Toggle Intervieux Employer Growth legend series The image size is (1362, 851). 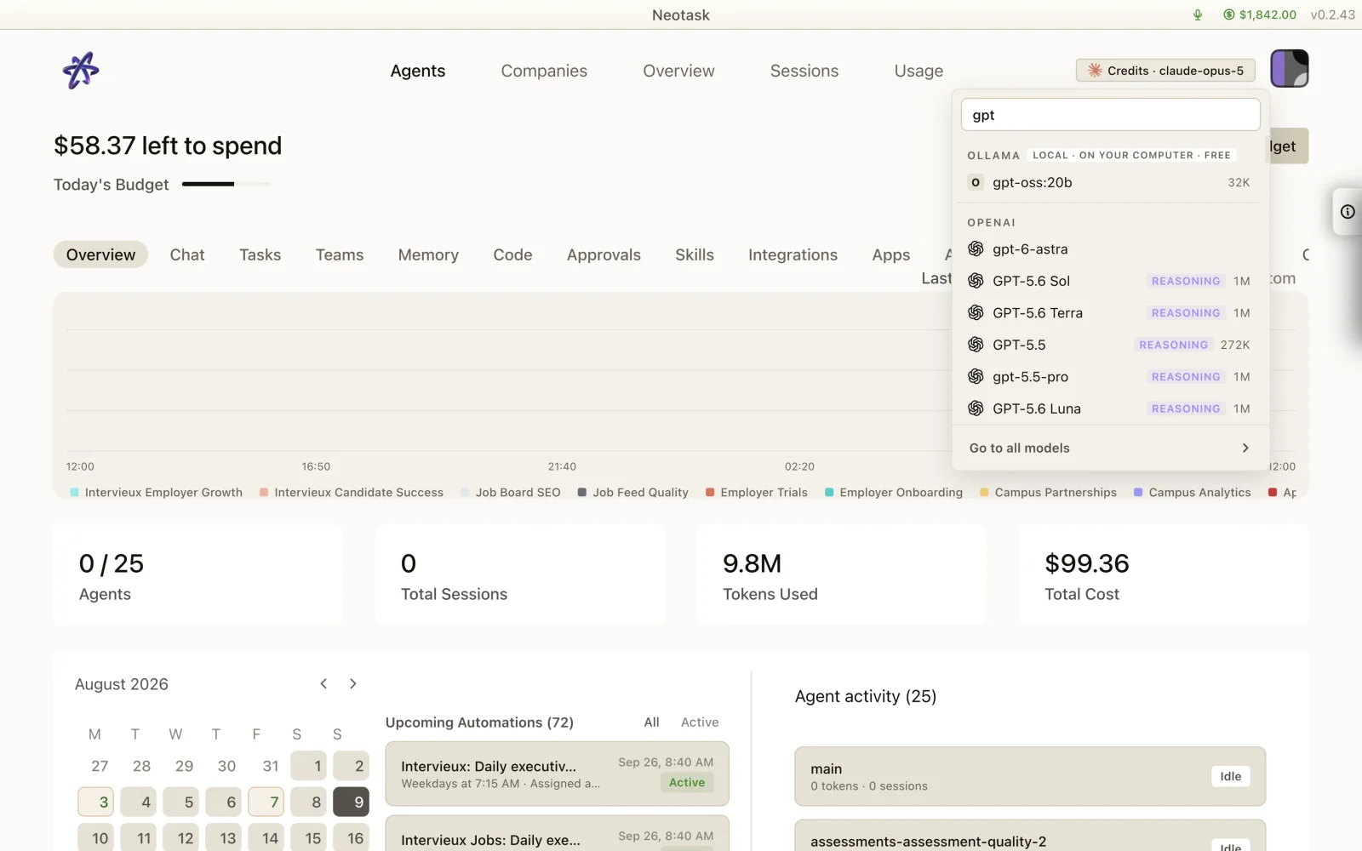pyautogui.click(x=157, y=492)
